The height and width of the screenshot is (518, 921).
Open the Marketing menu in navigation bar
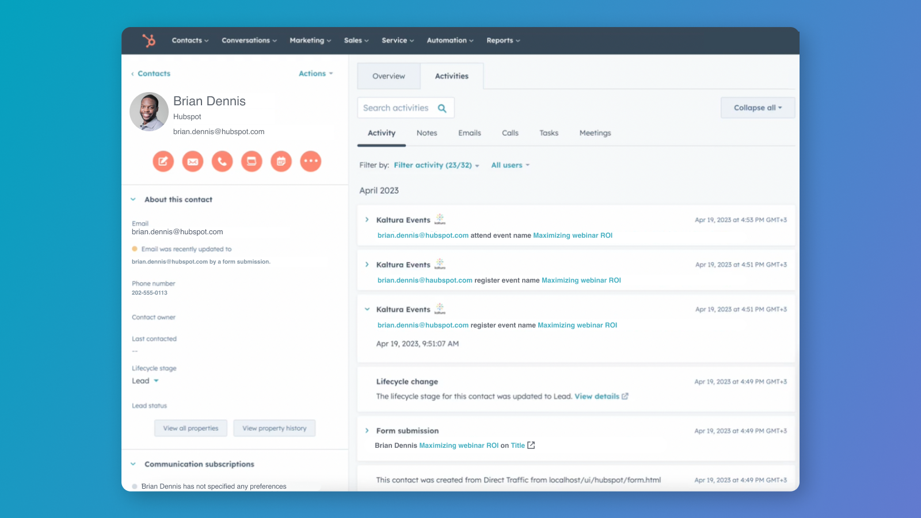pos(310,40)
